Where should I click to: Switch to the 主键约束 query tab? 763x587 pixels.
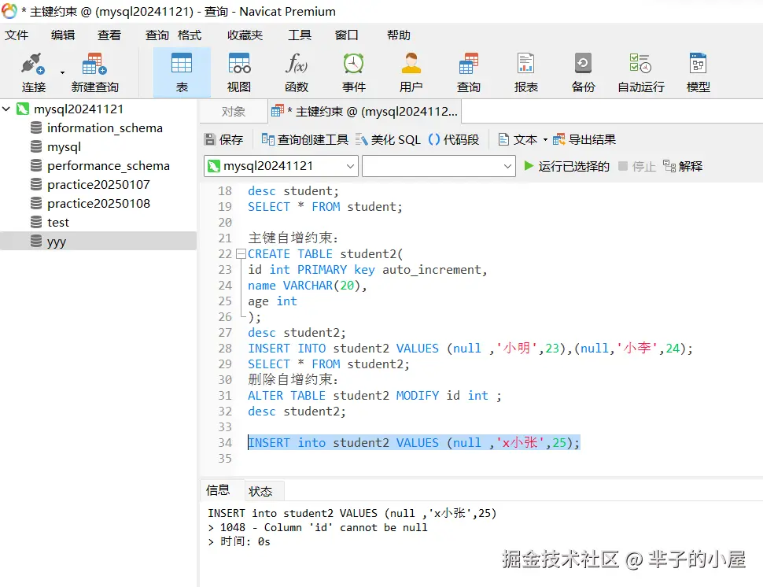point(364,112)
